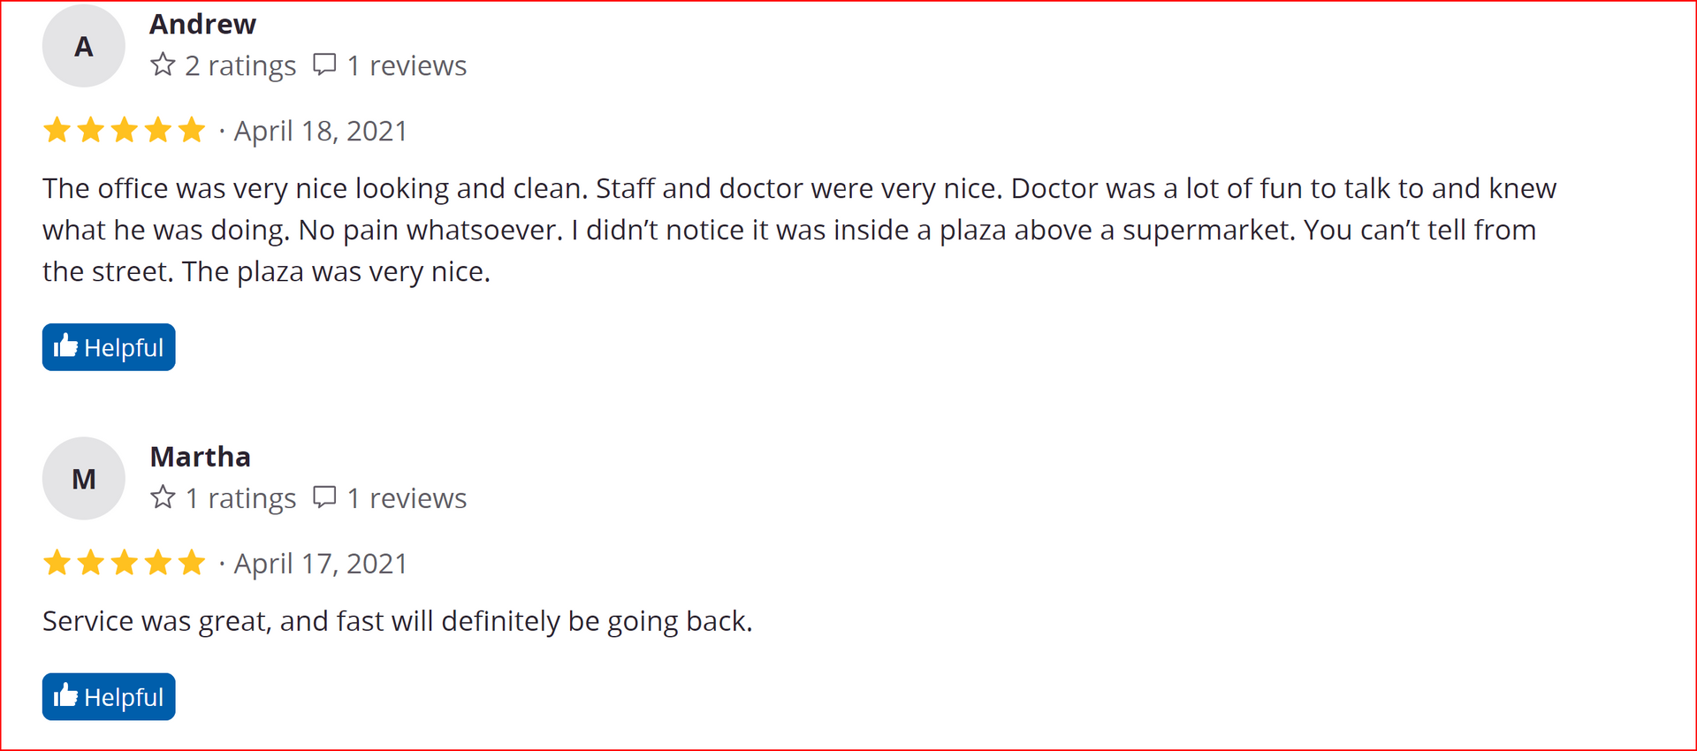Click the comment bubble icon beside Martha's 1 reviews
Image resolution: width=1697 pixels, height=751 pixels.
coord(324,497)
